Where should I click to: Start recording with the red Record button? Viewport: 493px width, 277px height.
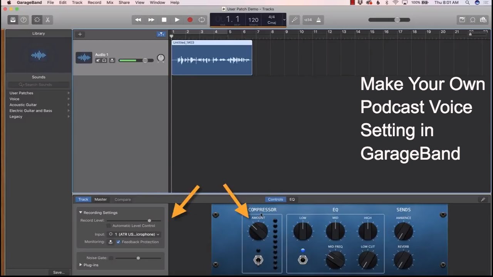click(x=190, y=20)
